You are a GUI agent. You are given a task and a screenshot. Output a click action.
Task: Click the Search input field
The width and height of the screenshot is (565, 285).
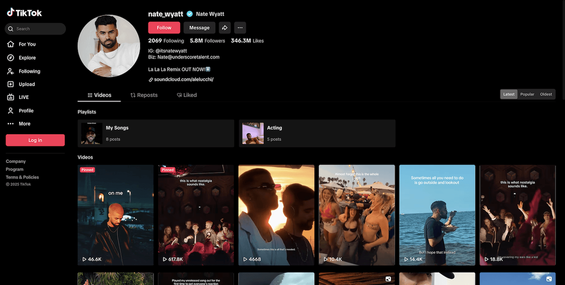coord(38,29)
